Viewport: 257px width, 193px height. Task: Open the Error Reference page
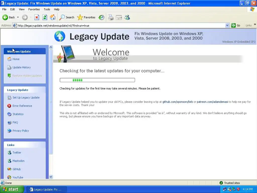(x=22, y=106)
